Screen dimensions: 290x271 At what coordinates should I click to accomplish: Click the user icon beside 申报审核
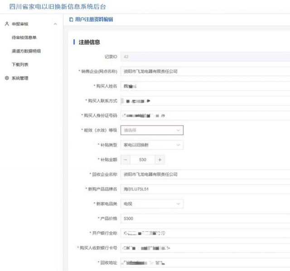click(6, 24)
